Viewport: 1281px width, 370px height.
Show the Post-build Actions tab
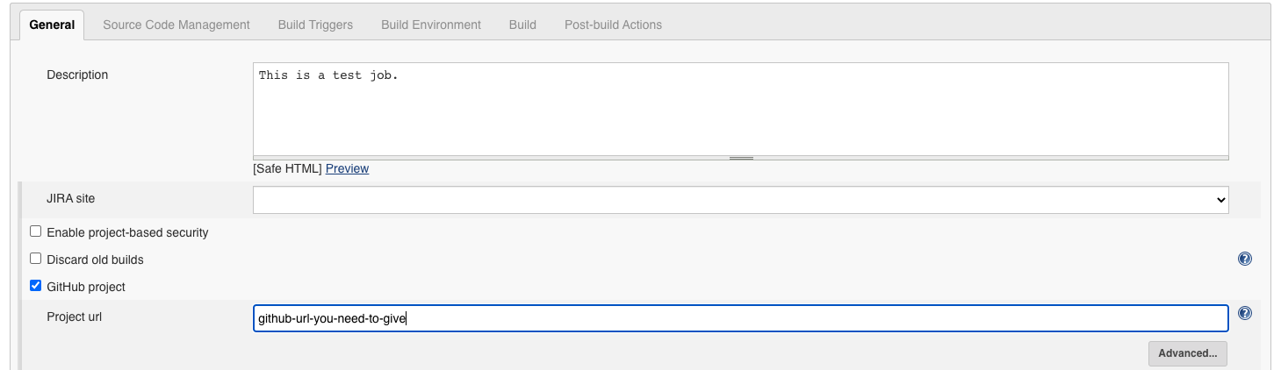pyautogui.click(x=613, y=25)
